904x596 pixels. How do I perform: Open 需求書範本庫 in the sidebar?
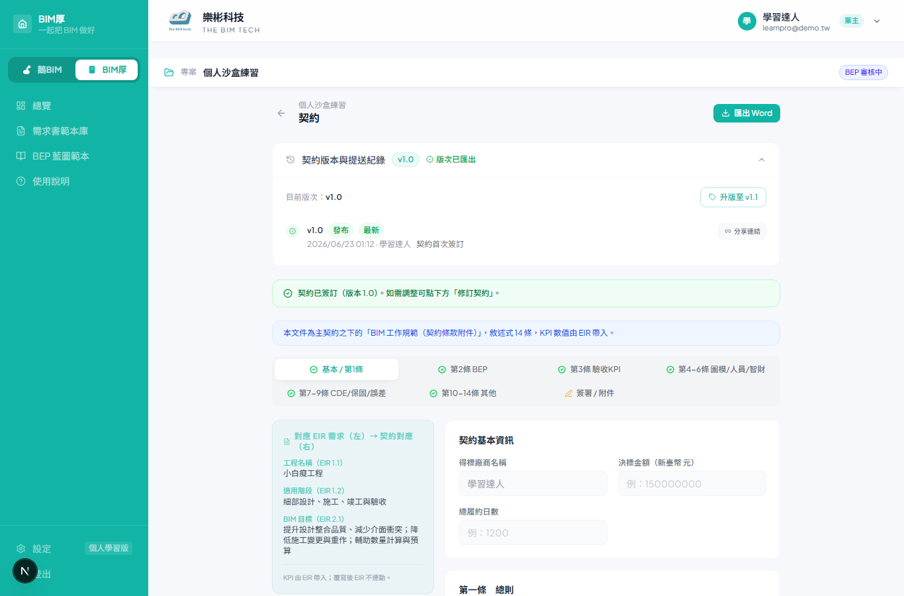point(74,131)
